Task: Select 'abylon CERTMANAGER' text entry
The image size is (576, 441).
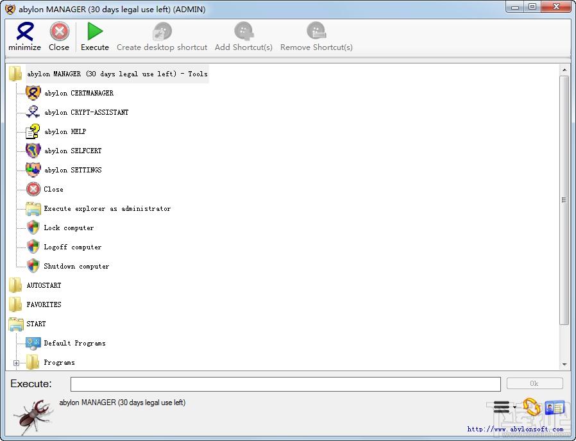Action: pyautogui.click(x=79, y=94)
